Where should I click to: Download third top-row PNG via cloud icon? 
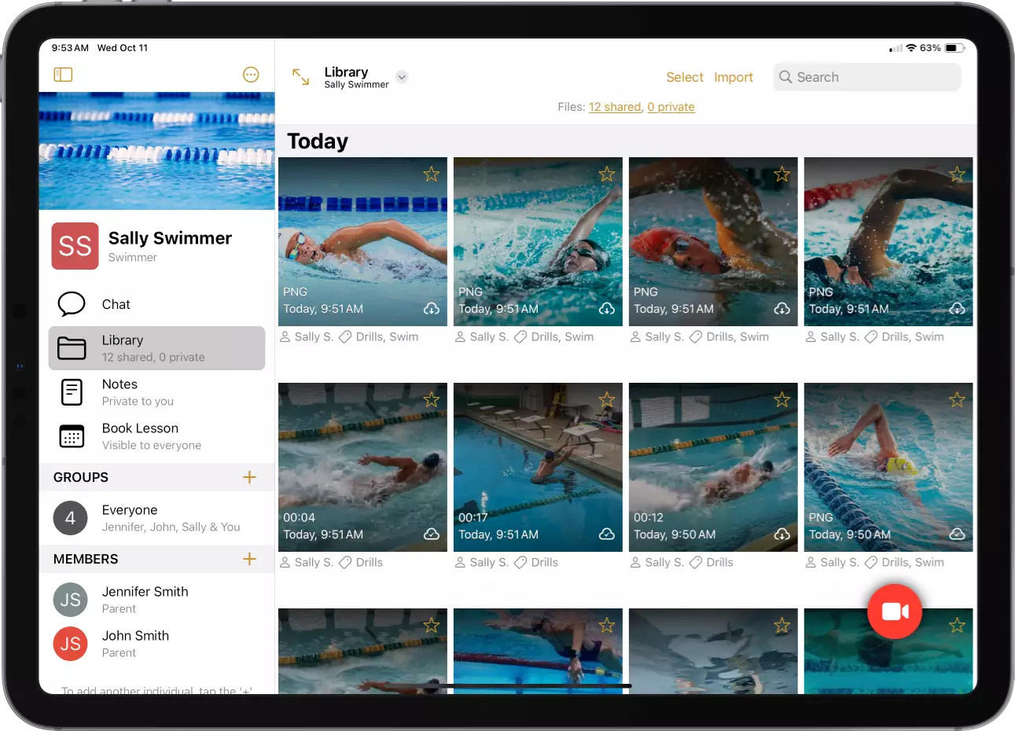pyautogui.click(x=781, y=309)
